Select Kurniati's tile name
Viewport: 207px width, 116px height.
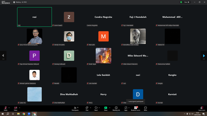(172, 94)
